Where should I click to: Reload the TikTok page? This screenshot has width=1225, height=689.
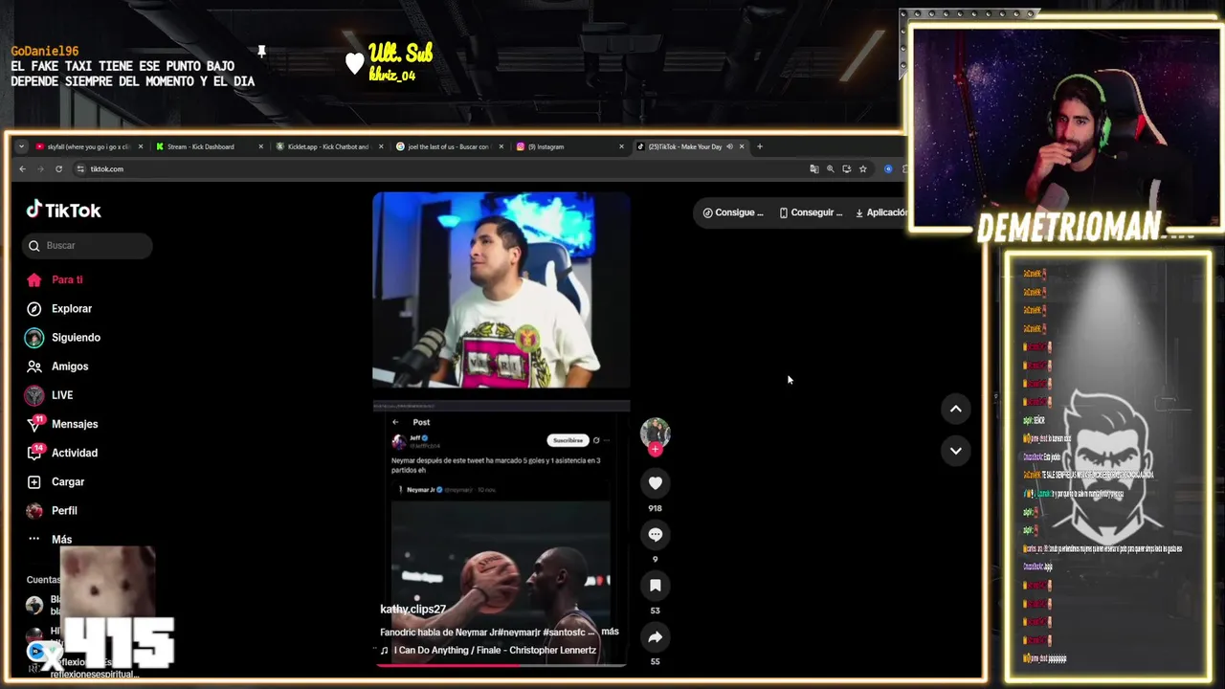[58, 168]
